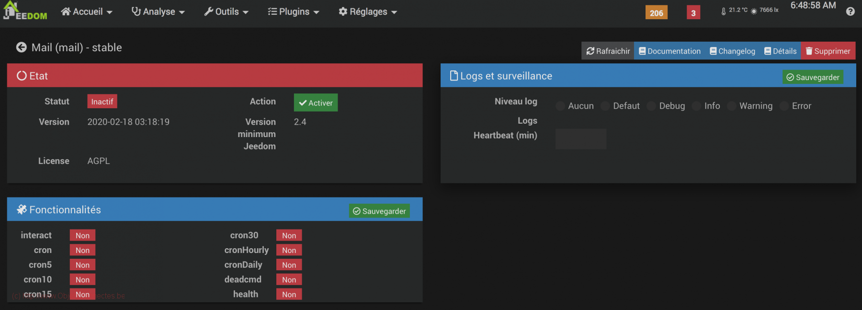Screen dimensions: 862x310
Task: Open the plugin Documentation
Action: pos(669,51)
